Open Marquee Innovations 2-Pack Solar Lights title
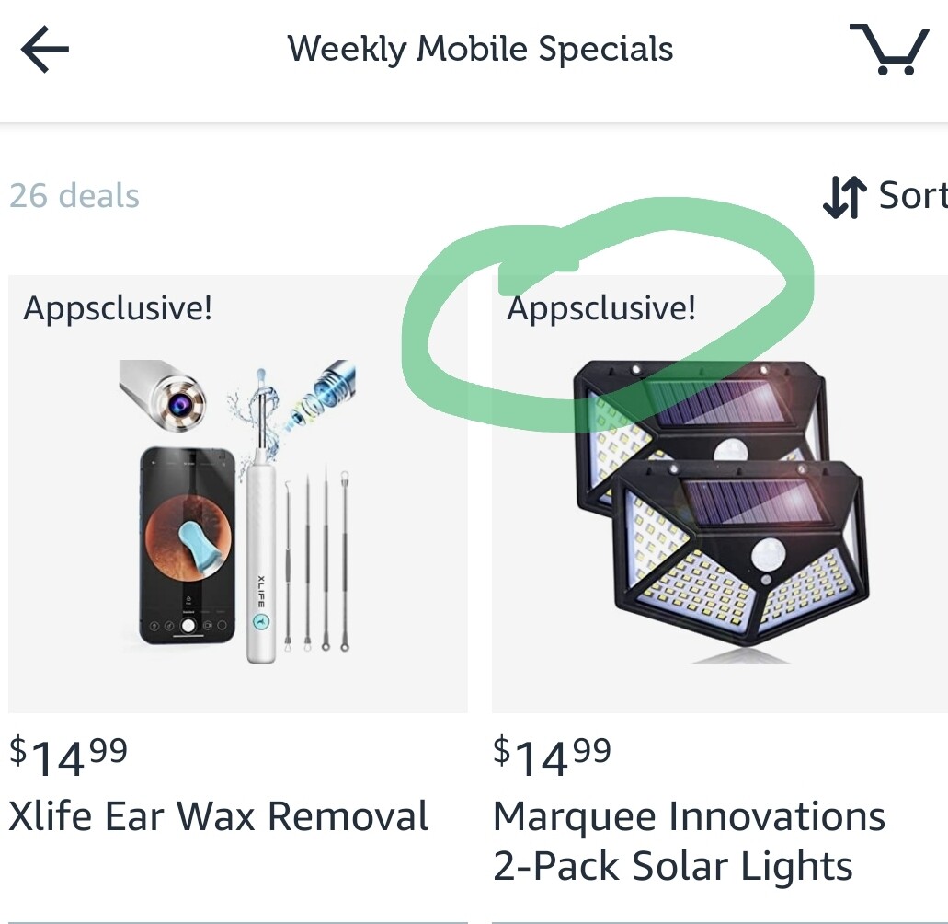Image resolution: width=948 pixels, height=924 pixels. pyautogui.click(x=690, y=841)
